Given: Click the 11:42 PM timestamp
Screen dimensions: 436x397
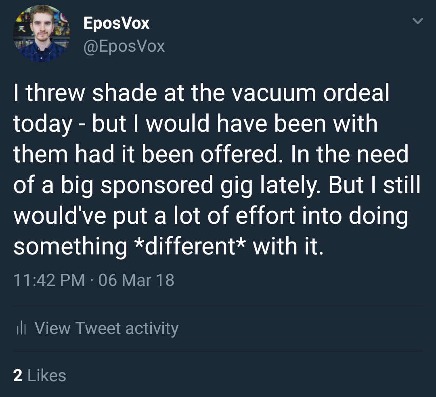Looking at the screenshot, I should click(49, 280).
